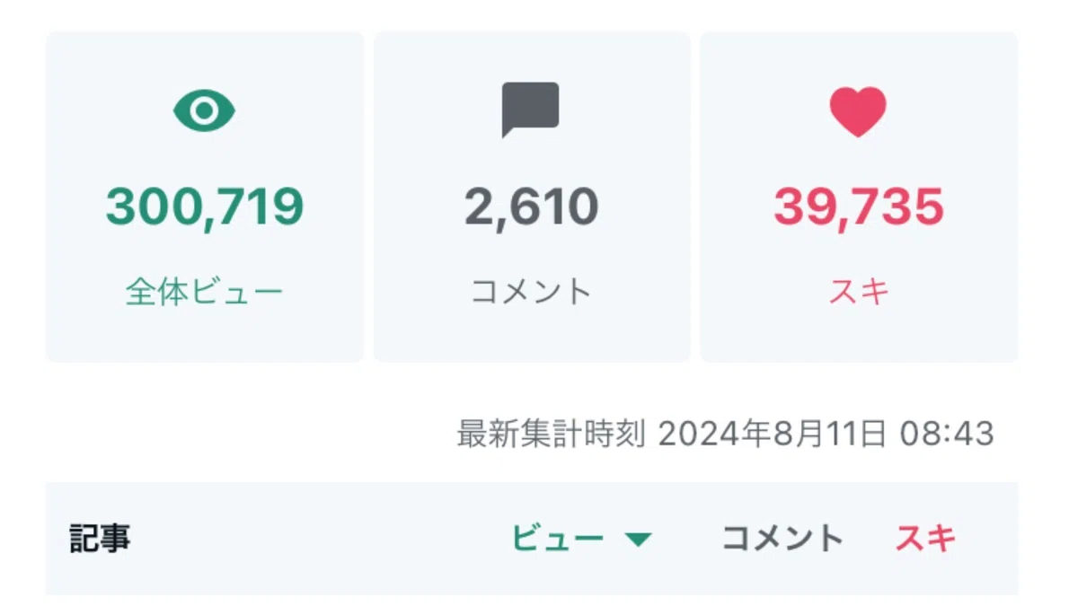Click the 39,735 likes count
This screenshot has height=606, width=1078.
[x=859, y=207]
